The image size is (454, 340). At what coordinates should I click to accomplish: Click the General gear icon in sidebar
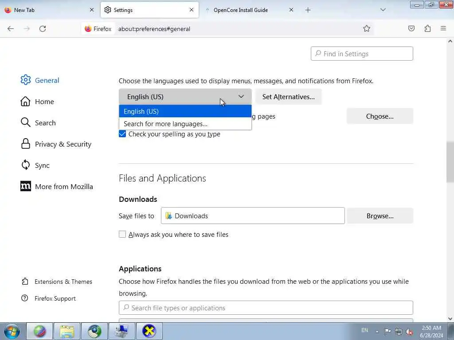(25, 80)
